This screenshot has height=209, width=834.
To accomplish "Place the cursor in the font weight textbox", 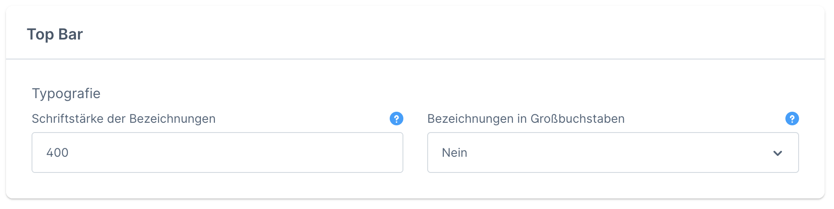I will click(x=217, y=153).
